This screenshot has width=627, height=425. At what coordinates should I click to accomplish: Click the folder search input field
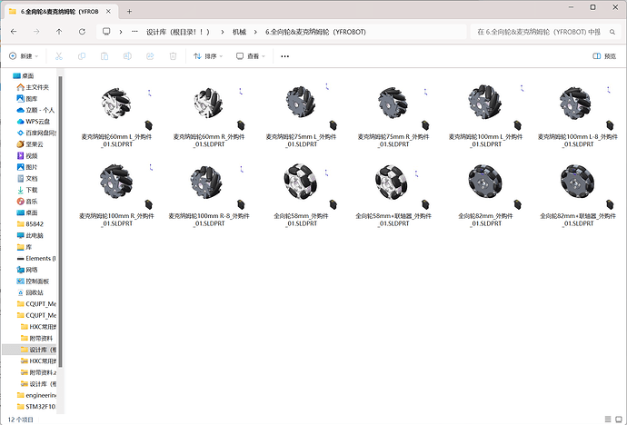click(540, 32)
